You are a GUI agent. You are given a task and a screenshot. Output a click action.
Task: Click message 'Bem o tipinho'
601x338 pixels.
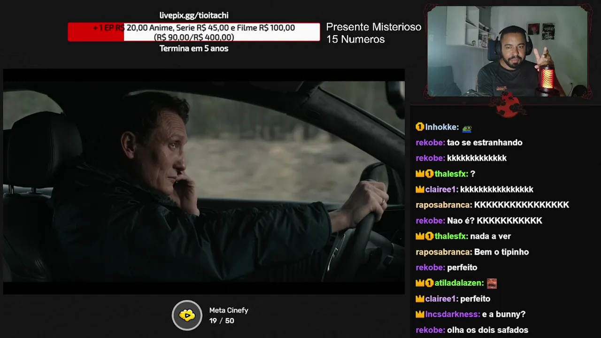point(501,252)
